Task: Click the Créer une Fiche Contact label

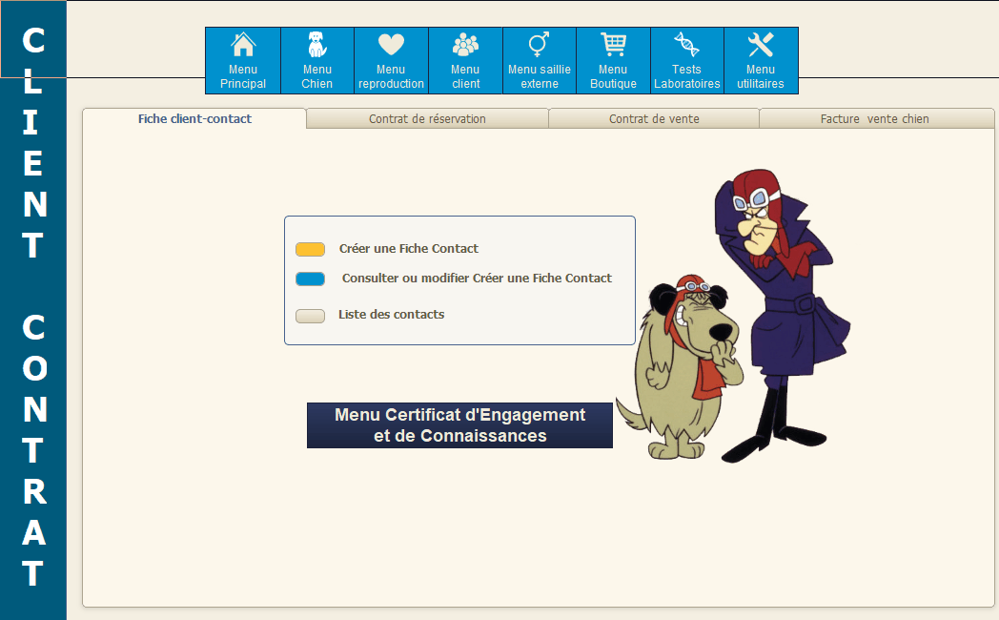Action: (x=409, y=249)
